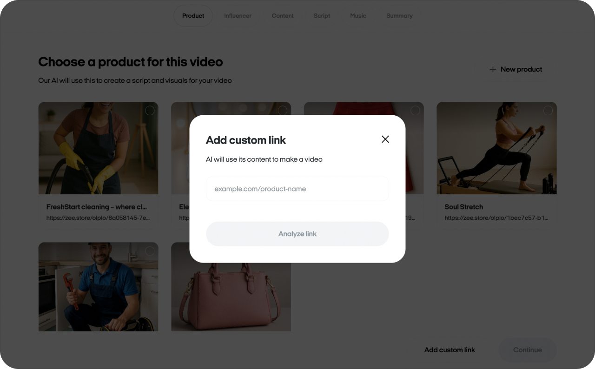Select the Soul Stretch product circle
Image resolution: width=595 pixels, height=369 pixels.
548,111
